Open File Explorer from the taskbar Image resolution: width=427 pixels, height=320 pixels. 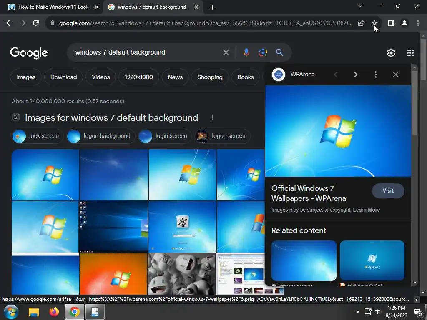[x=34, y=312]
